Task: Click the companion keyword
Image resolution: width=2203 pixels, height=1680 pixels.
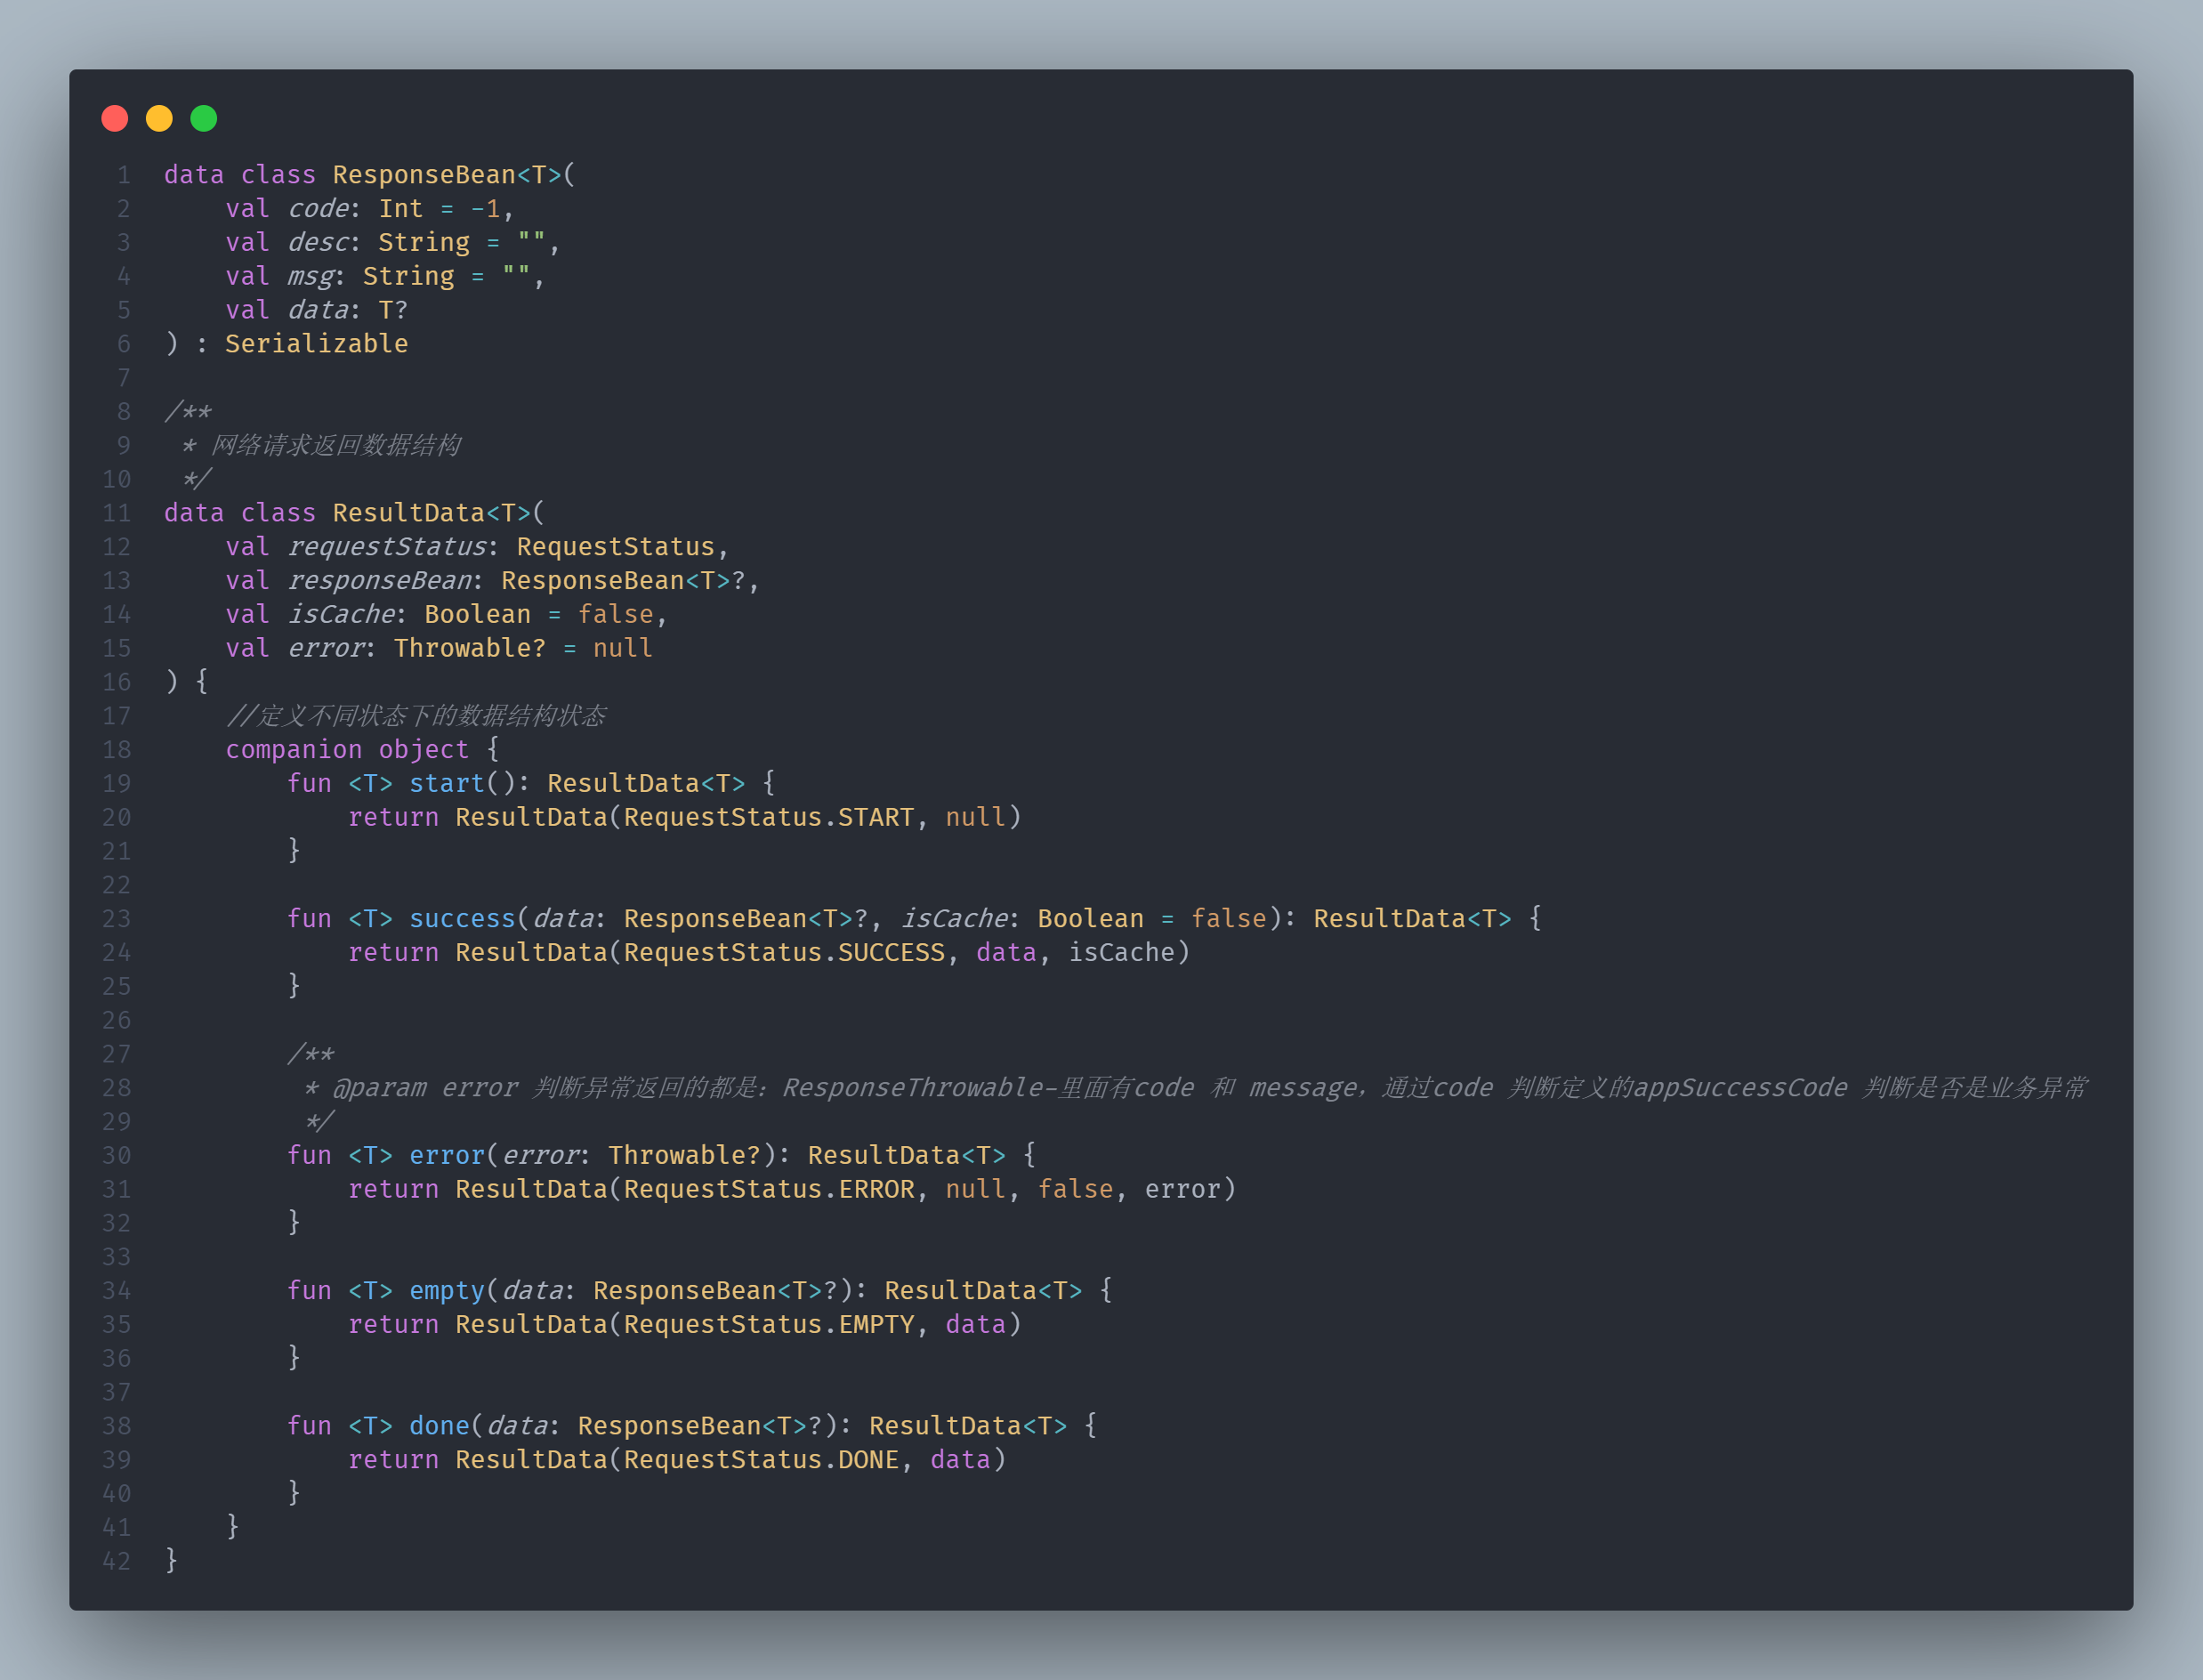Action: point(293,750)
